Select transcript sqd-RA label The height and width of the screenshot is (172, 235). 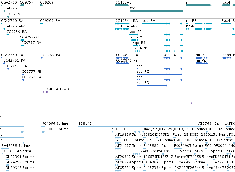tap(149, 21)
